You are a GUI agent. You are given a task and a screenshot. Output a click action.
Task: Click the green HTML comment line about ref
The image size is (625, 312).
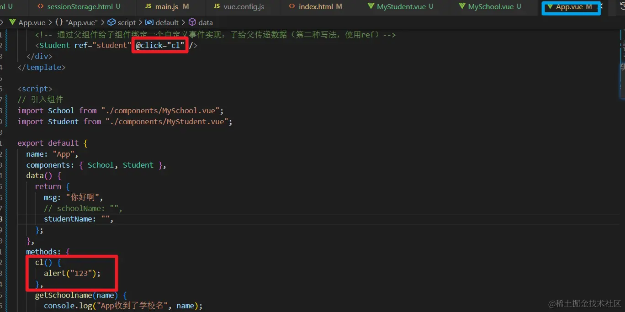pyautogui.click(x=215, y=35)
